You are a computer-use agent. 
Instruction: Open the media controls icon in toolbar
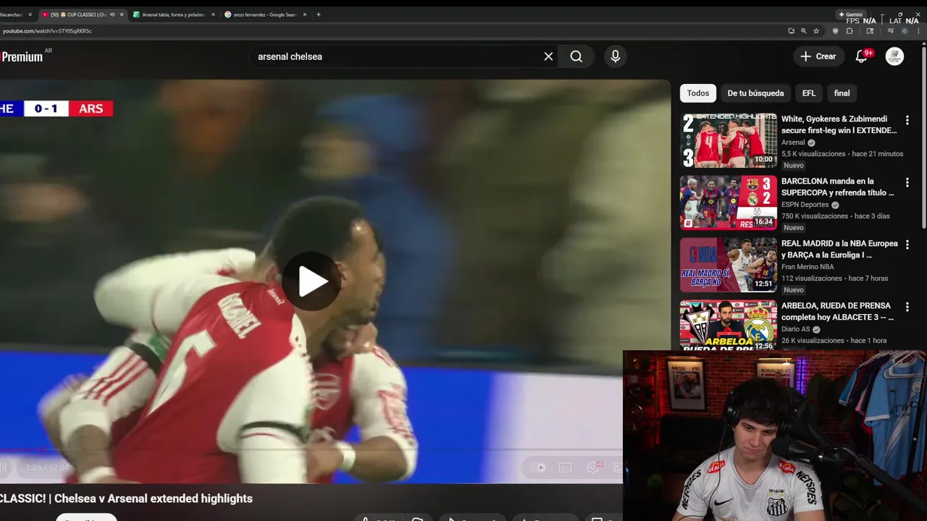tap(891, 31)
